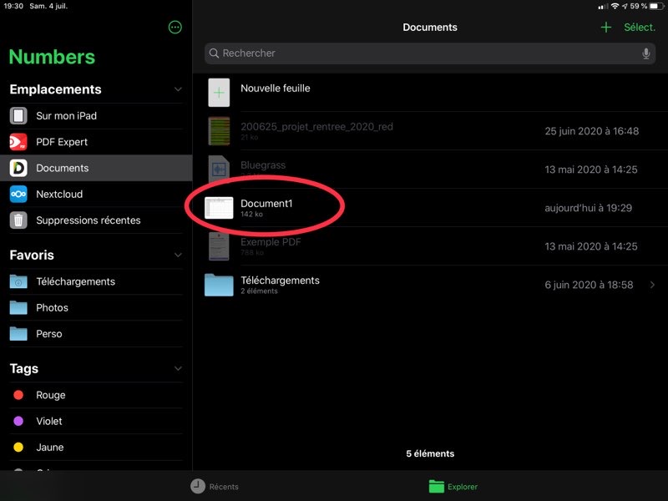Switch to the Explorer tab
This screenshot has height=501, width=668.
coord(453,486)
